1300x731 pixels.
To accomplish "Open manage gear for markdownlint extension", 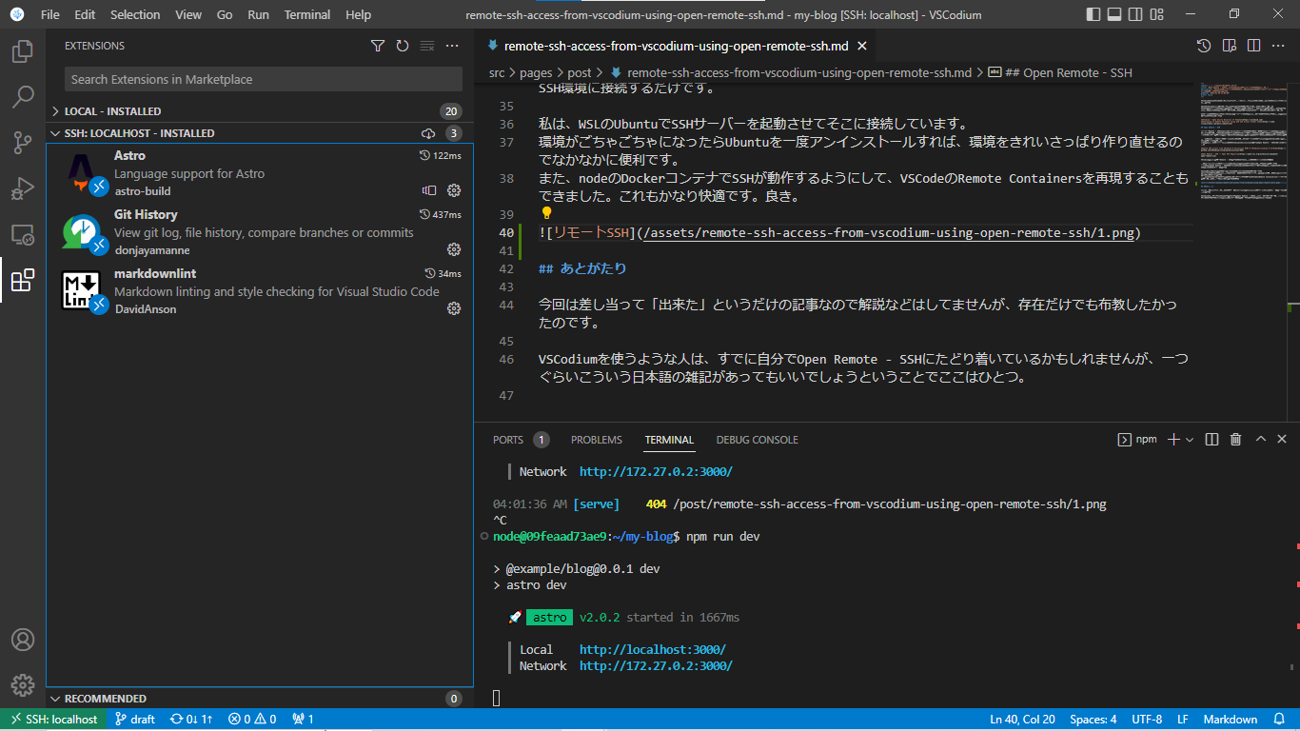I will [454, 308].
